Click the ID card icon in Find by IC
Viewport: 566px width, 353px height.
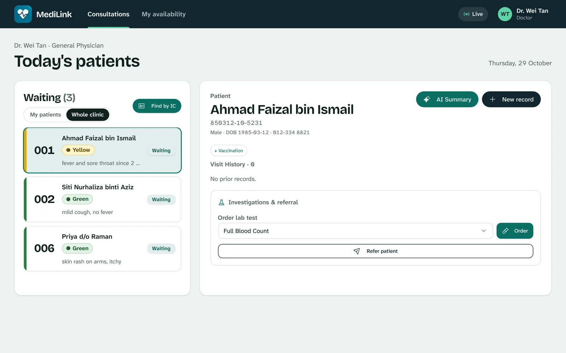(x=141, y=106)
